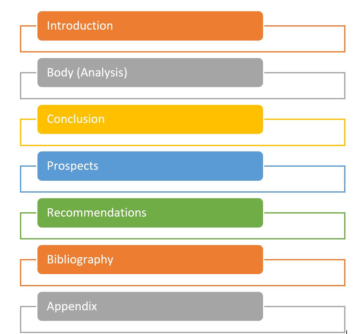Place cursor in the text Body (Analysis)
This screenshot has height=334, width=361.
(87, 72)
